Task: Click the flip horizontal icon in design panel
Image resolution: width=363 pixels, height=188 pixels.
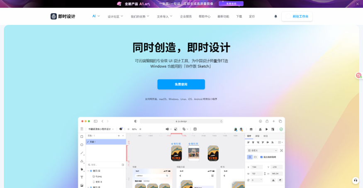Action: 273,180
